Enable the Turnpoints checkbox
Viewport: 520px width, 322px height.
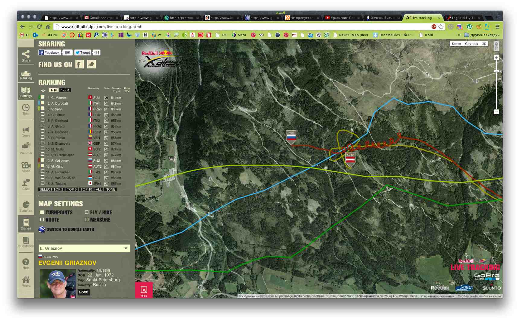tap(42, 212)
